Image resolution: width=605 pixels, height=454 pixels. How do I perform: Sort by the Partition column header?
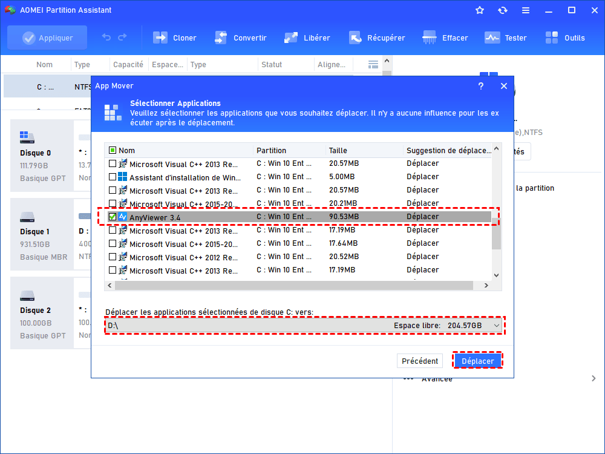point(272,151)
